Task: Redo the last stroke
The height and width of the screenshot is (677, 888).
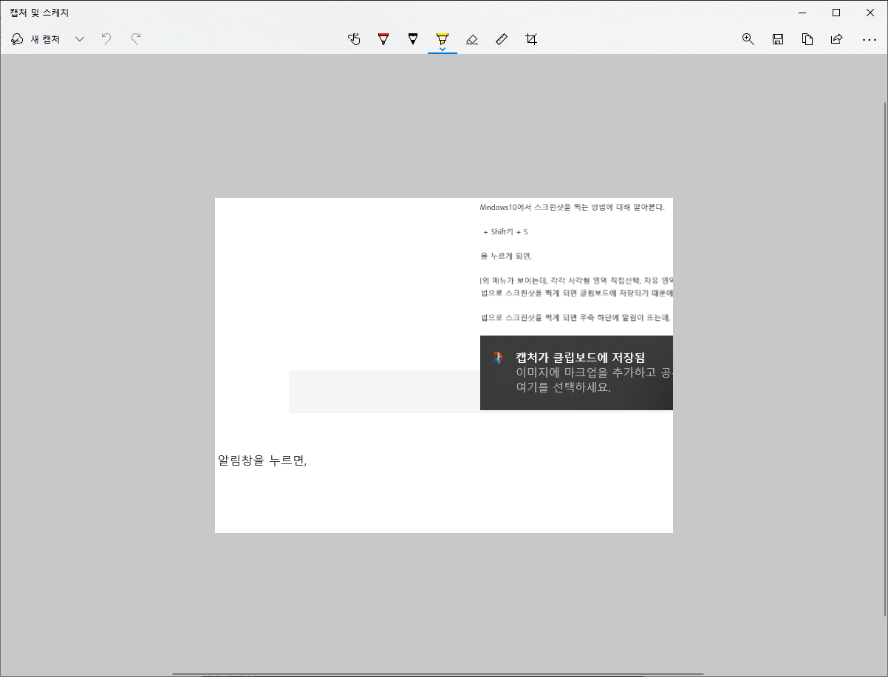Action: click(136, 39)
